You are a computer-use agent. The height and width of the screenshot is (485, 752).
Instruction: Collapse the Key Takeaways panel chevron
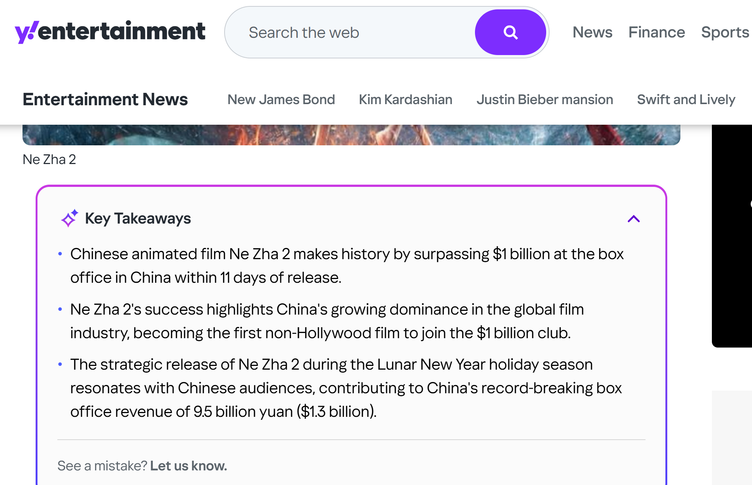click(x=634, y=219)
